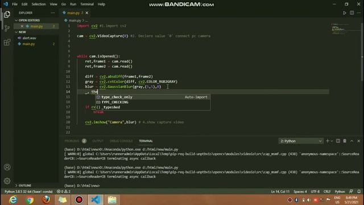Close the main.py editor tab
This screenshot has width=364, height=205.
coord(87,13)
